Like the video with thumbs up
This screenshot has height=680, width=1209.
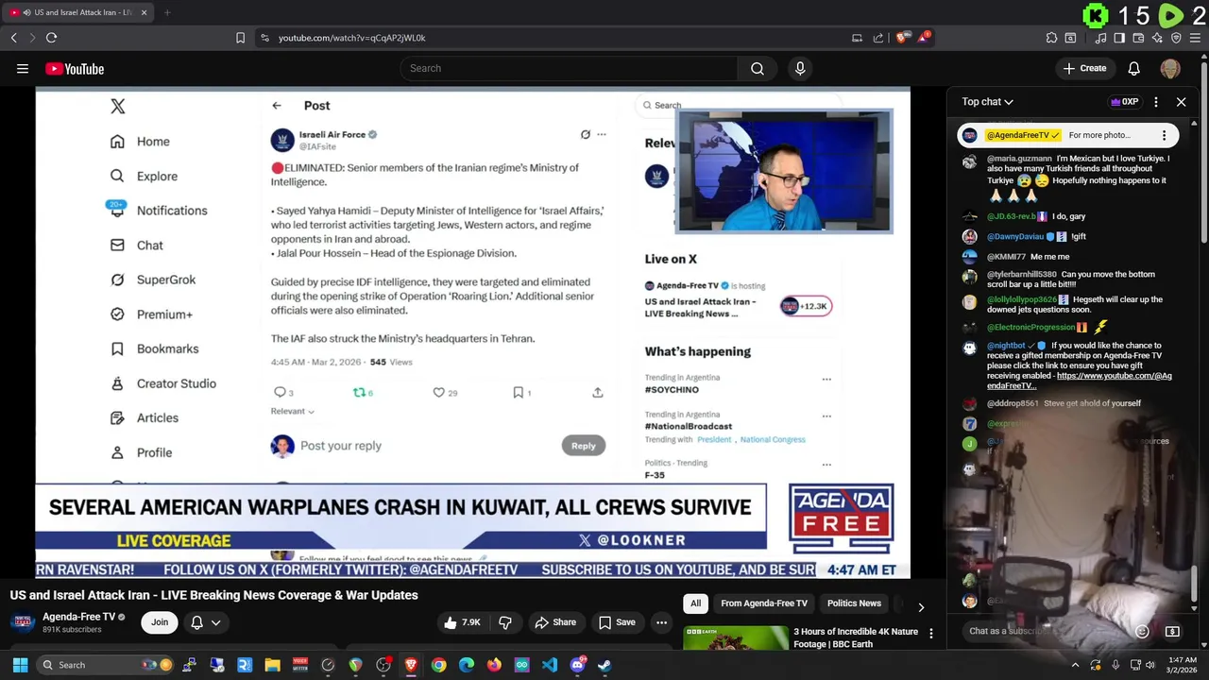[462, 622]
